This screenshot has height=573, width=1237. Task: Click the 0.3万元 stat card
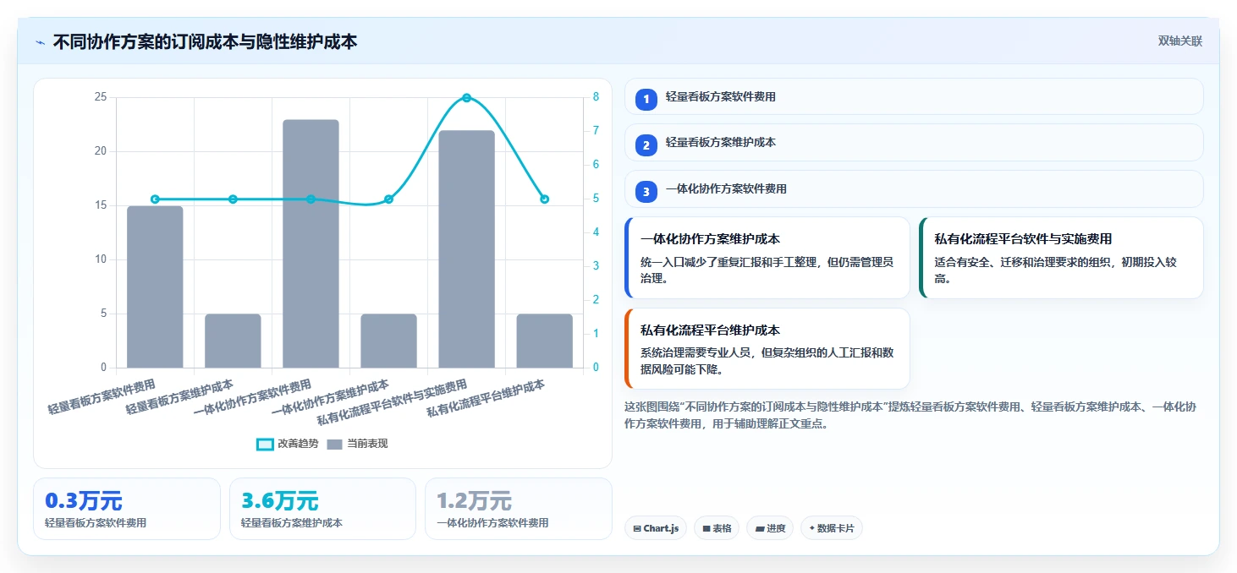[x=126, y=509]
